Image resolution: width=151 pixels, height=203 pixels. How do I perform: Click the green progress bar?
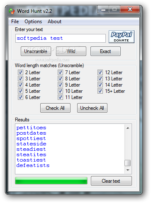coord(51,181)
